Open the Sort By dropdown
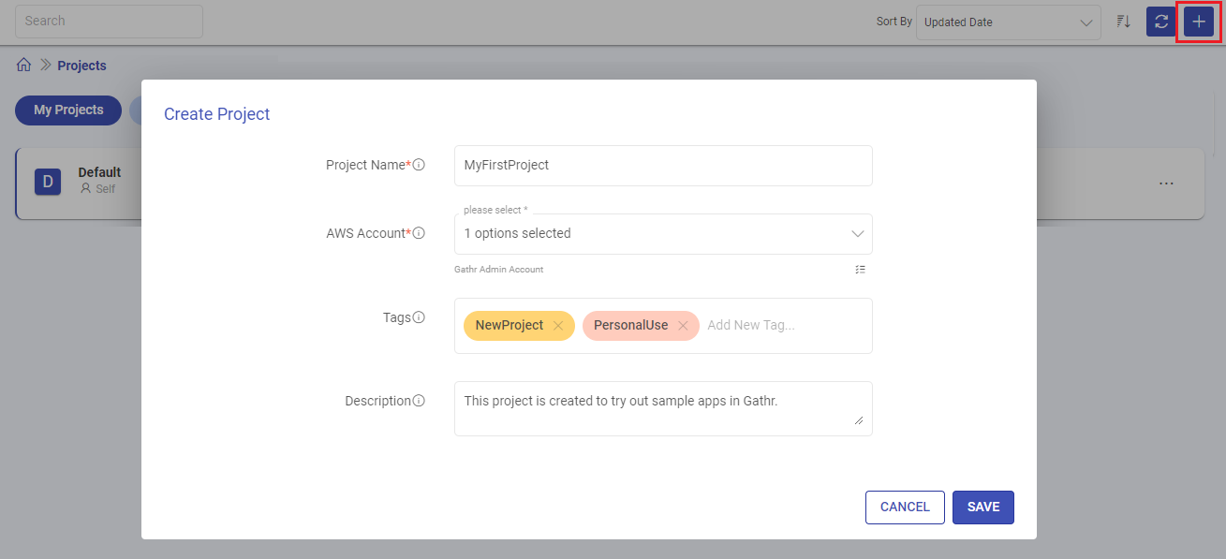Screen dimensions: 1226x559 (x=1008, y=22)
